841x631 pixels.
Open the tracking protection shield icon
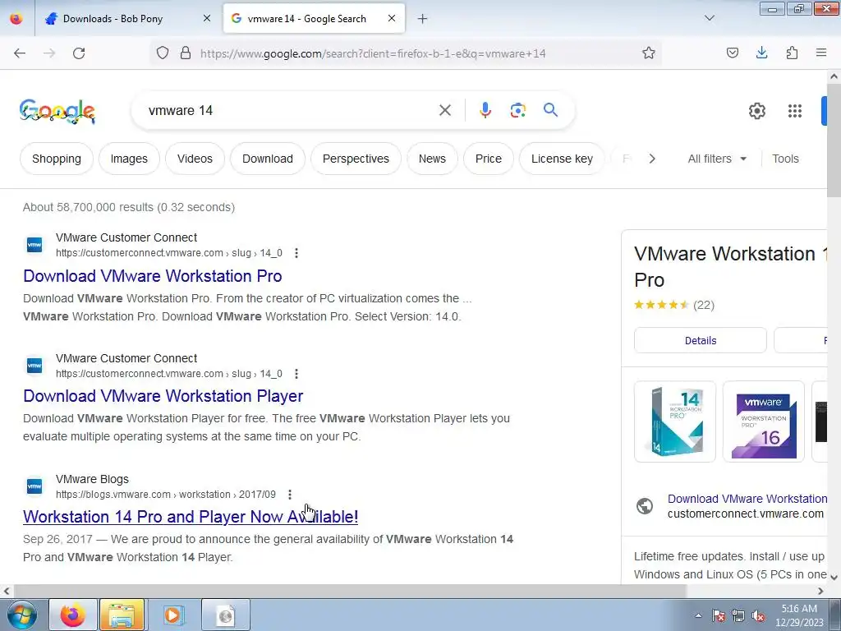(163, 53)
